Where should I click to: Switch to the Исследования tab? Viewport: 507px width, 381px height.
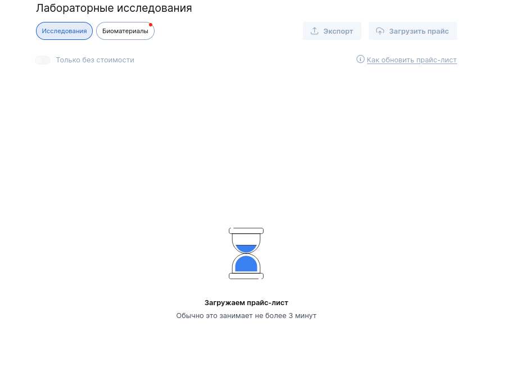64,31
